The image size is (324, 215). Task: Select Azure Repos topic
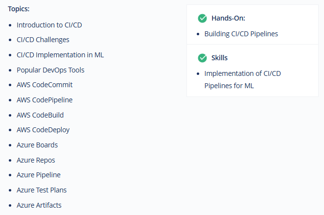pyautogui.click(x=36, y=160)
